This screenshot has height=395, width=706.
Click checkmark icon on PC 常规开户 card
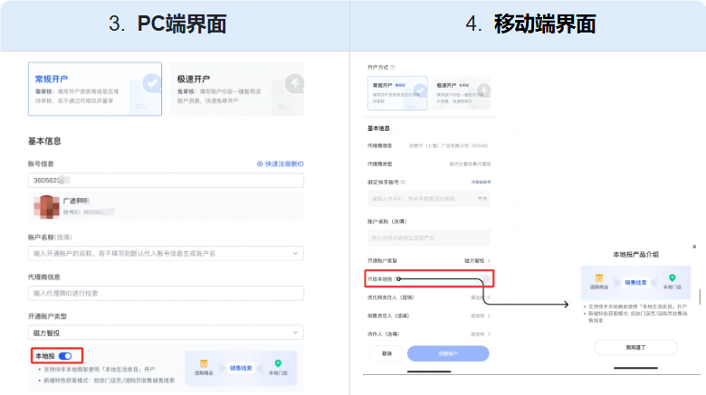click(x=152, y=83)
